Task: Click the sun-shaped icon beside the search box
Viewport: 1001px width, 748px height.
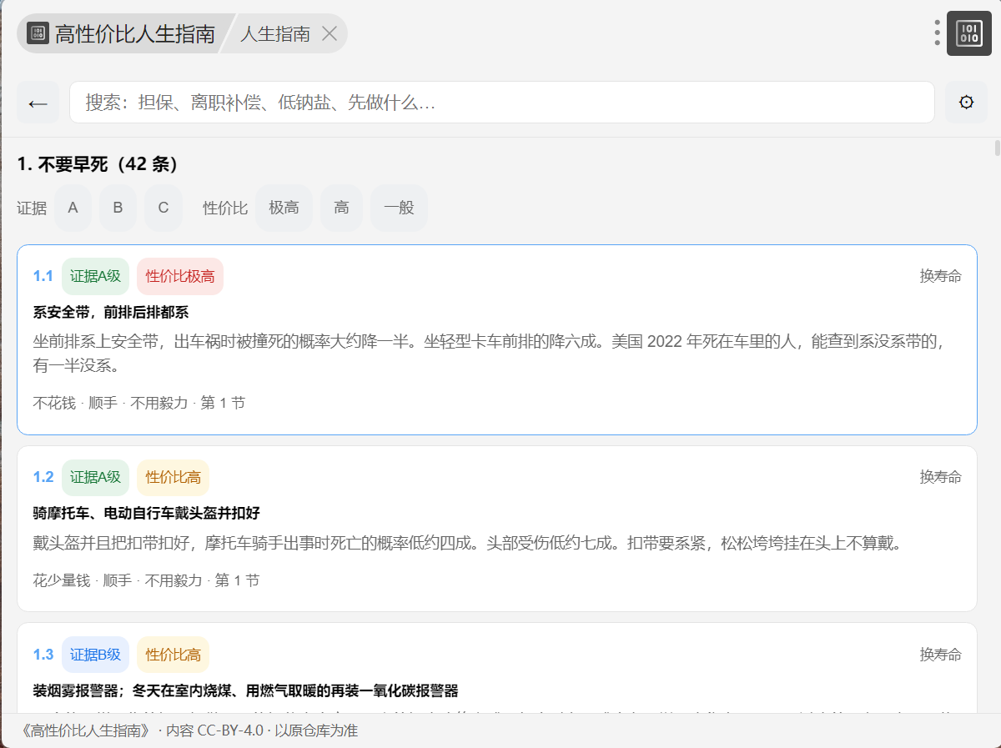Action: [967, 103]
